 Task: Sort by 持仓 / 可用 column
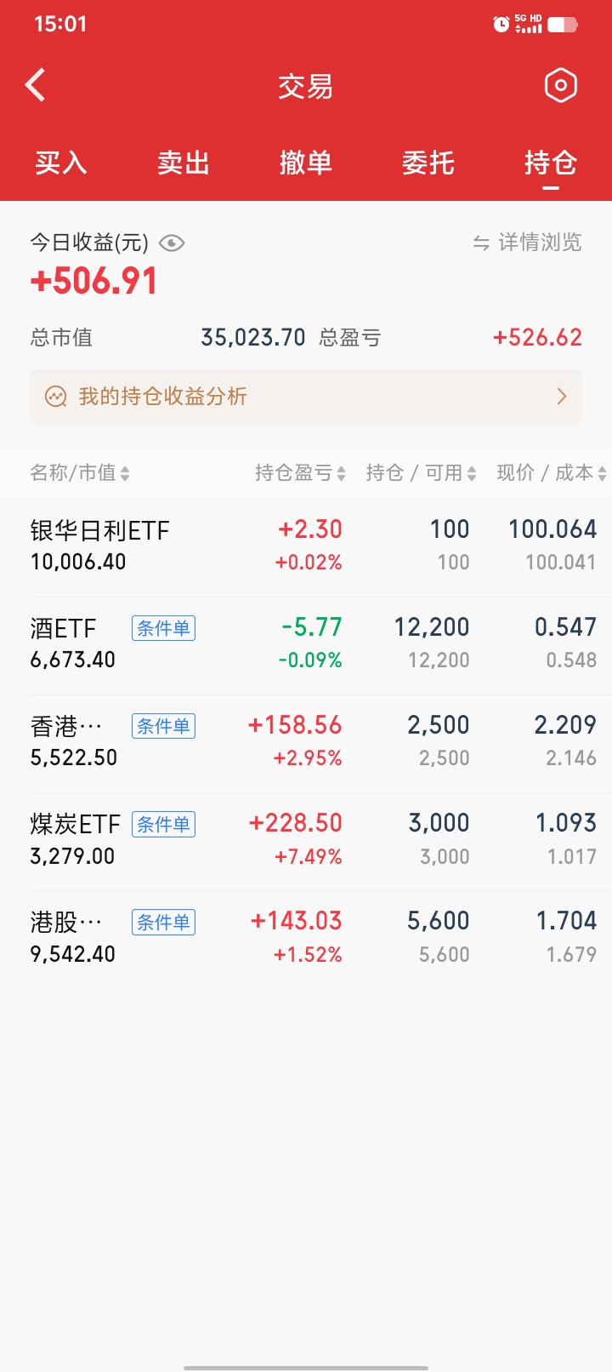(x=421, y=473)
